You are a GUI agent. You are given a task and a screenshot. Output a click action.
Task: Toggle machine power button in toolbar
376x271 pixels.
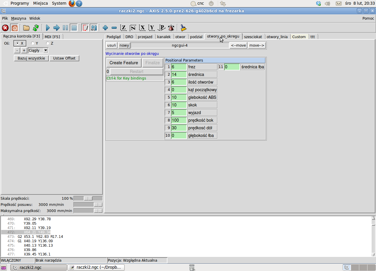[14, 28]
